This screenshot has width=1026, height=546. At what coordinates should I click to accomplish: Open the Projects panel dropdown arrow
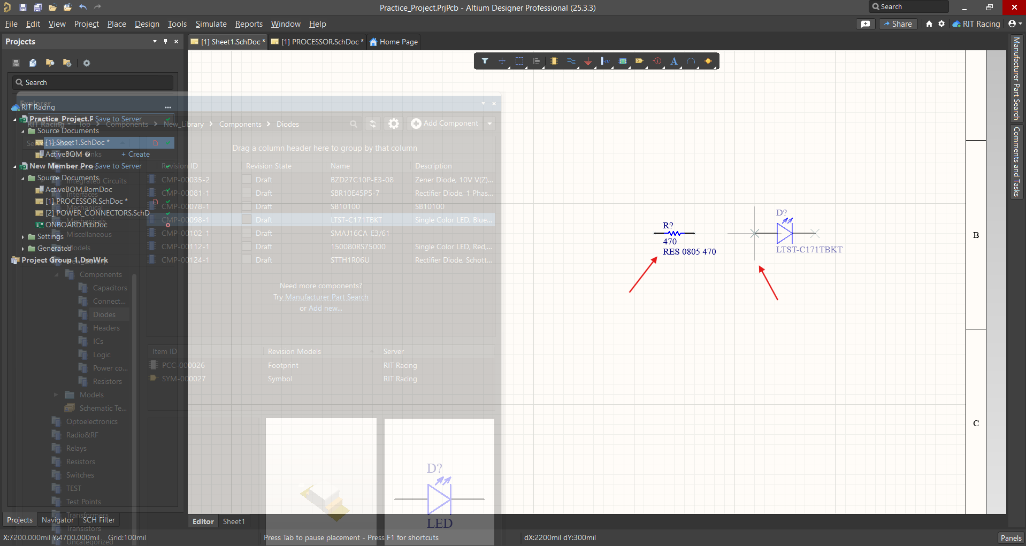pos(155,41)
